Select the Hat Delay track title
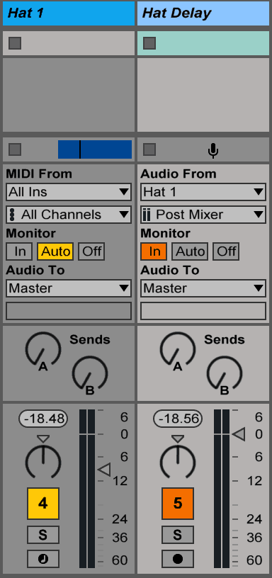 tap(203, 13)
